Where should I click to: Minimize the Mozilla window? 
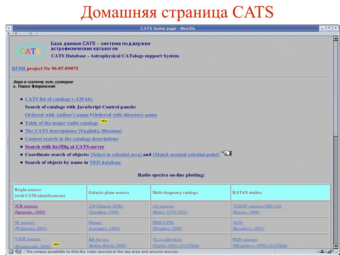coord(322,28)
